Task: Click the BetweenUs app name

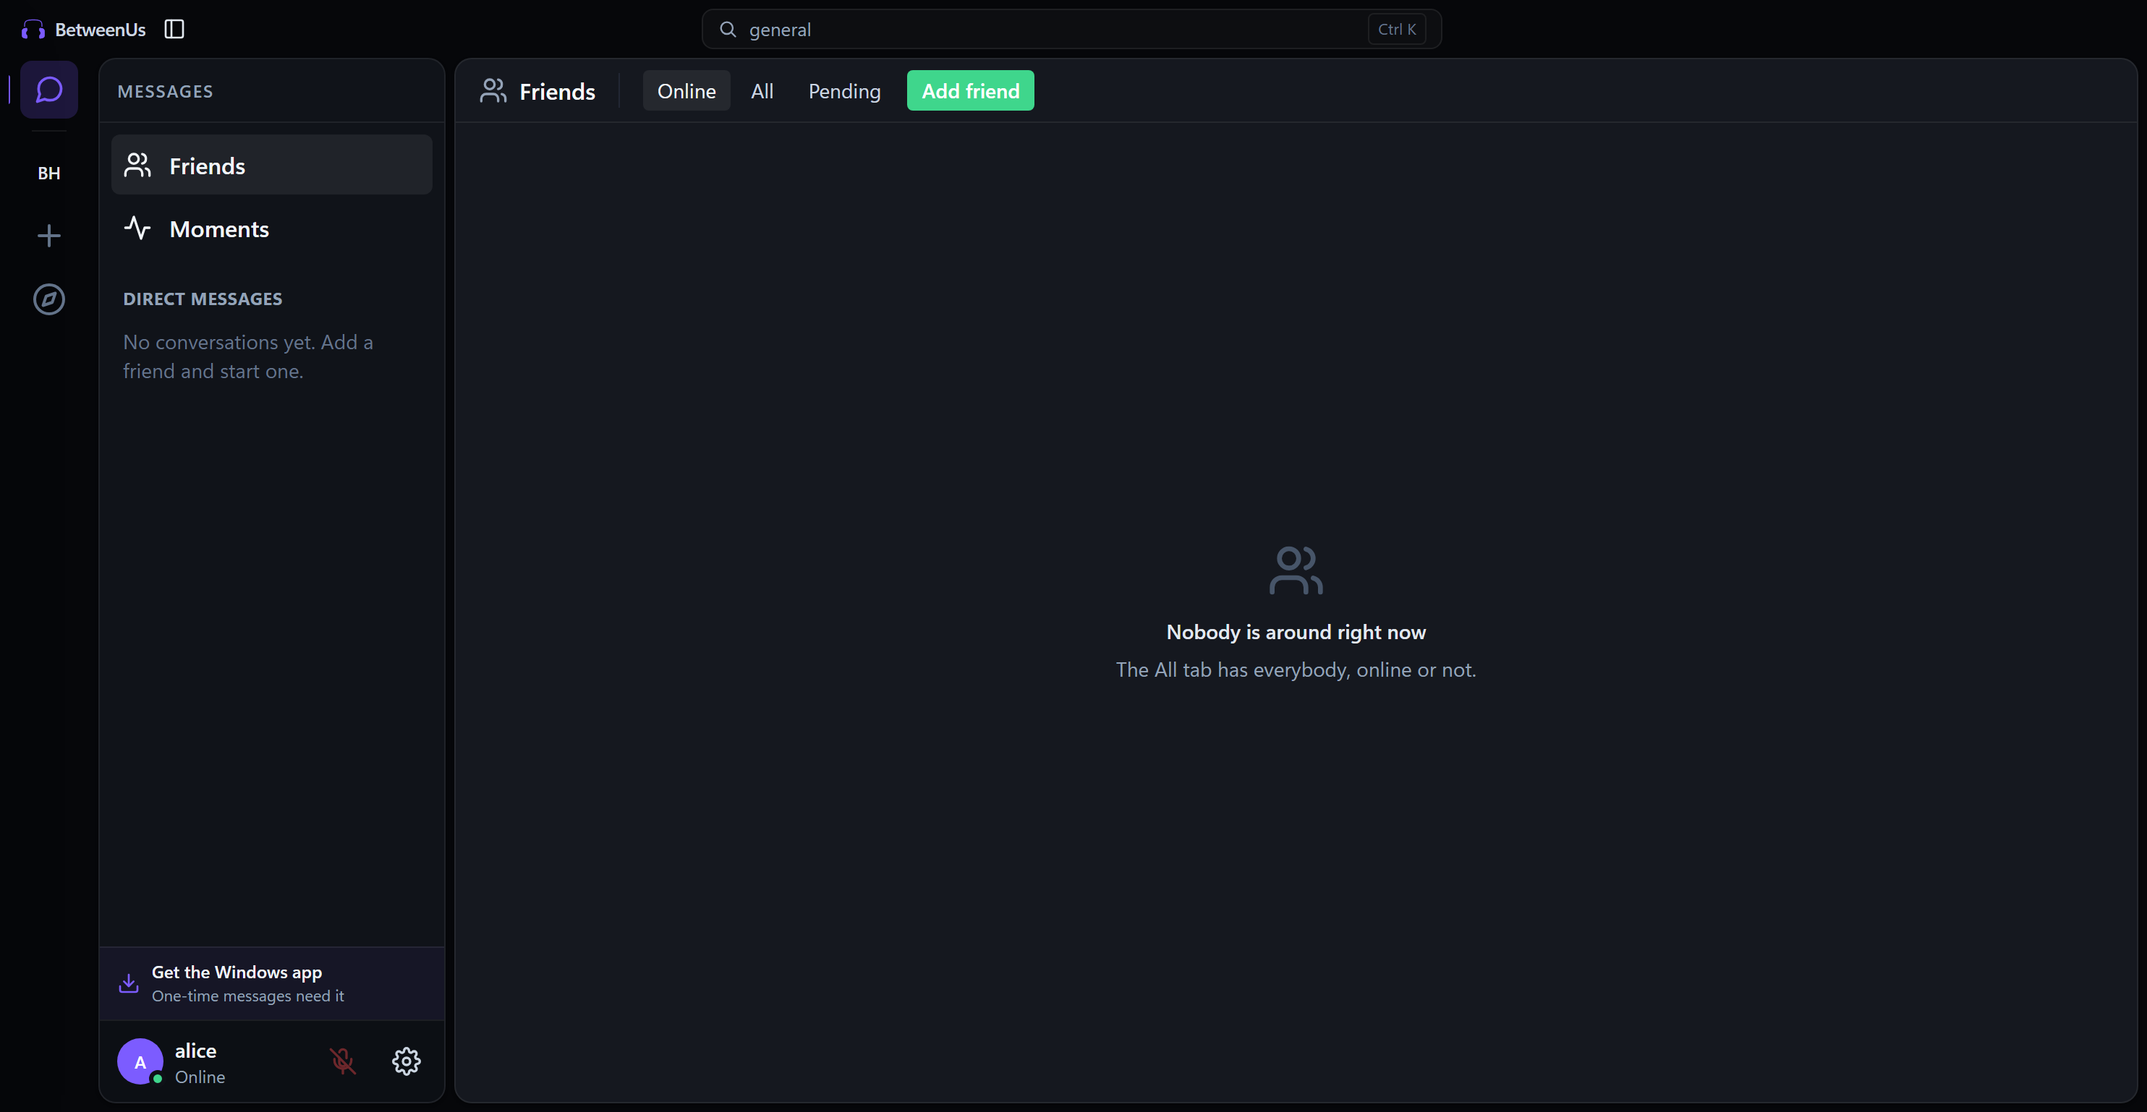Action: pos(100,30)
